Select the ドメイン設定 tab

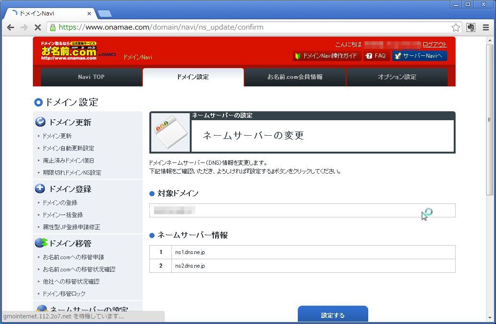click(193, 77)
